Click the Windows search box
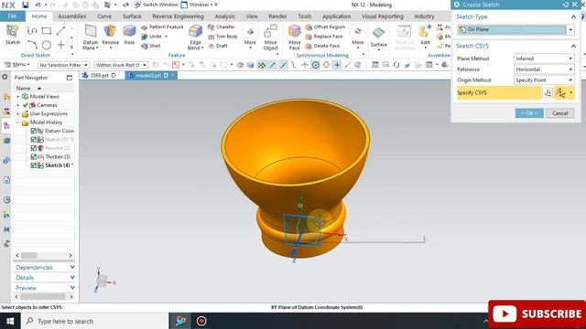The height and width of the screenshot is (329, 586). [x=95, y=321]
